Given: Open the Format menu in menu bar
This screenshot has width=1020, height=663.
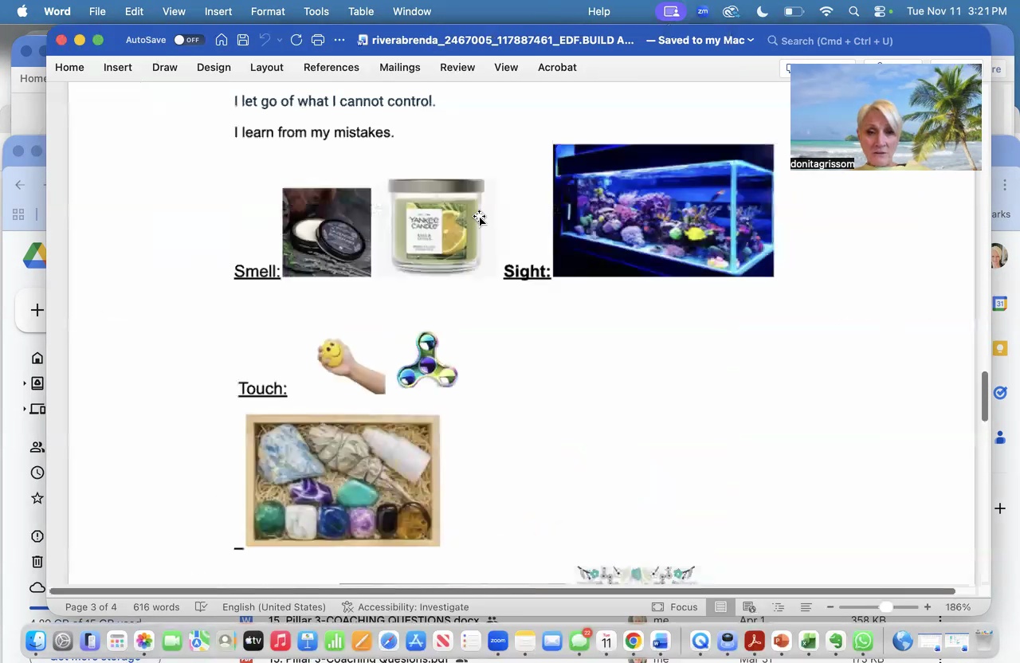Looking at the screenshot, I should coord(268,11).
